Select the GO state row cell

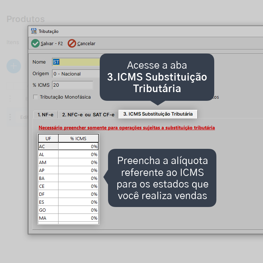(48, 210)
